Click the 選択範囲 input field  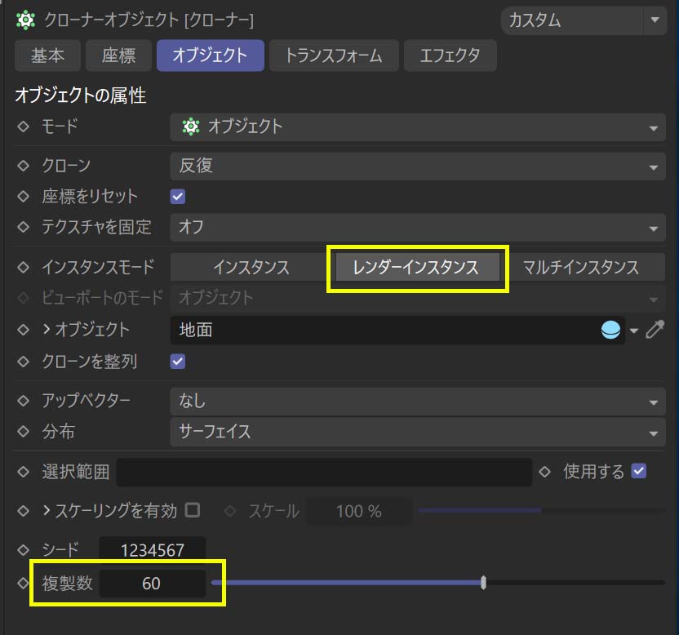pos(324,472)
